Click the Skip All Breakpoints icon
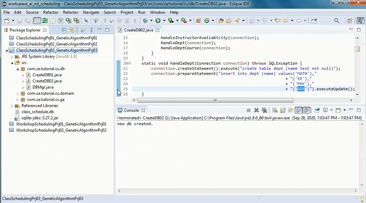The width and height of the screenshot is (366, 203). 86,21
